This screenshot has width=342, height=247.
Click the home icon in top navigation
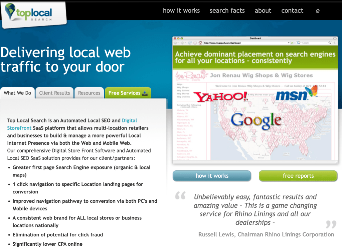tap(318, 11)
